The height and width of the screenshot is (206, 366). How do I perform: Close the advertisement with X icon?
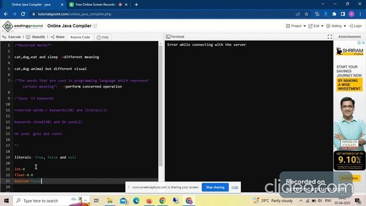[363, 43]
